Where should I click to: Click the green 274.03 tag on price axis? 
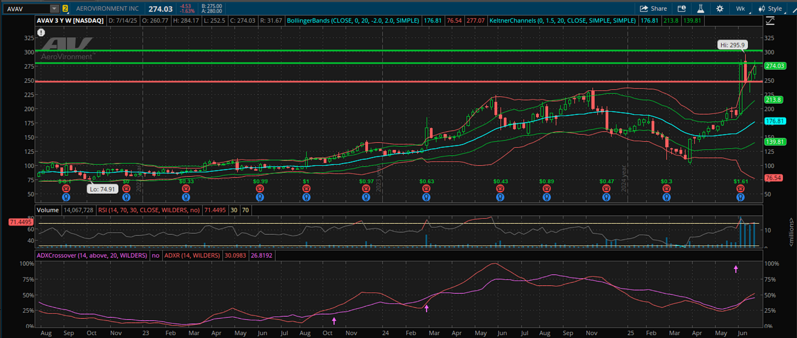point(775,66)
